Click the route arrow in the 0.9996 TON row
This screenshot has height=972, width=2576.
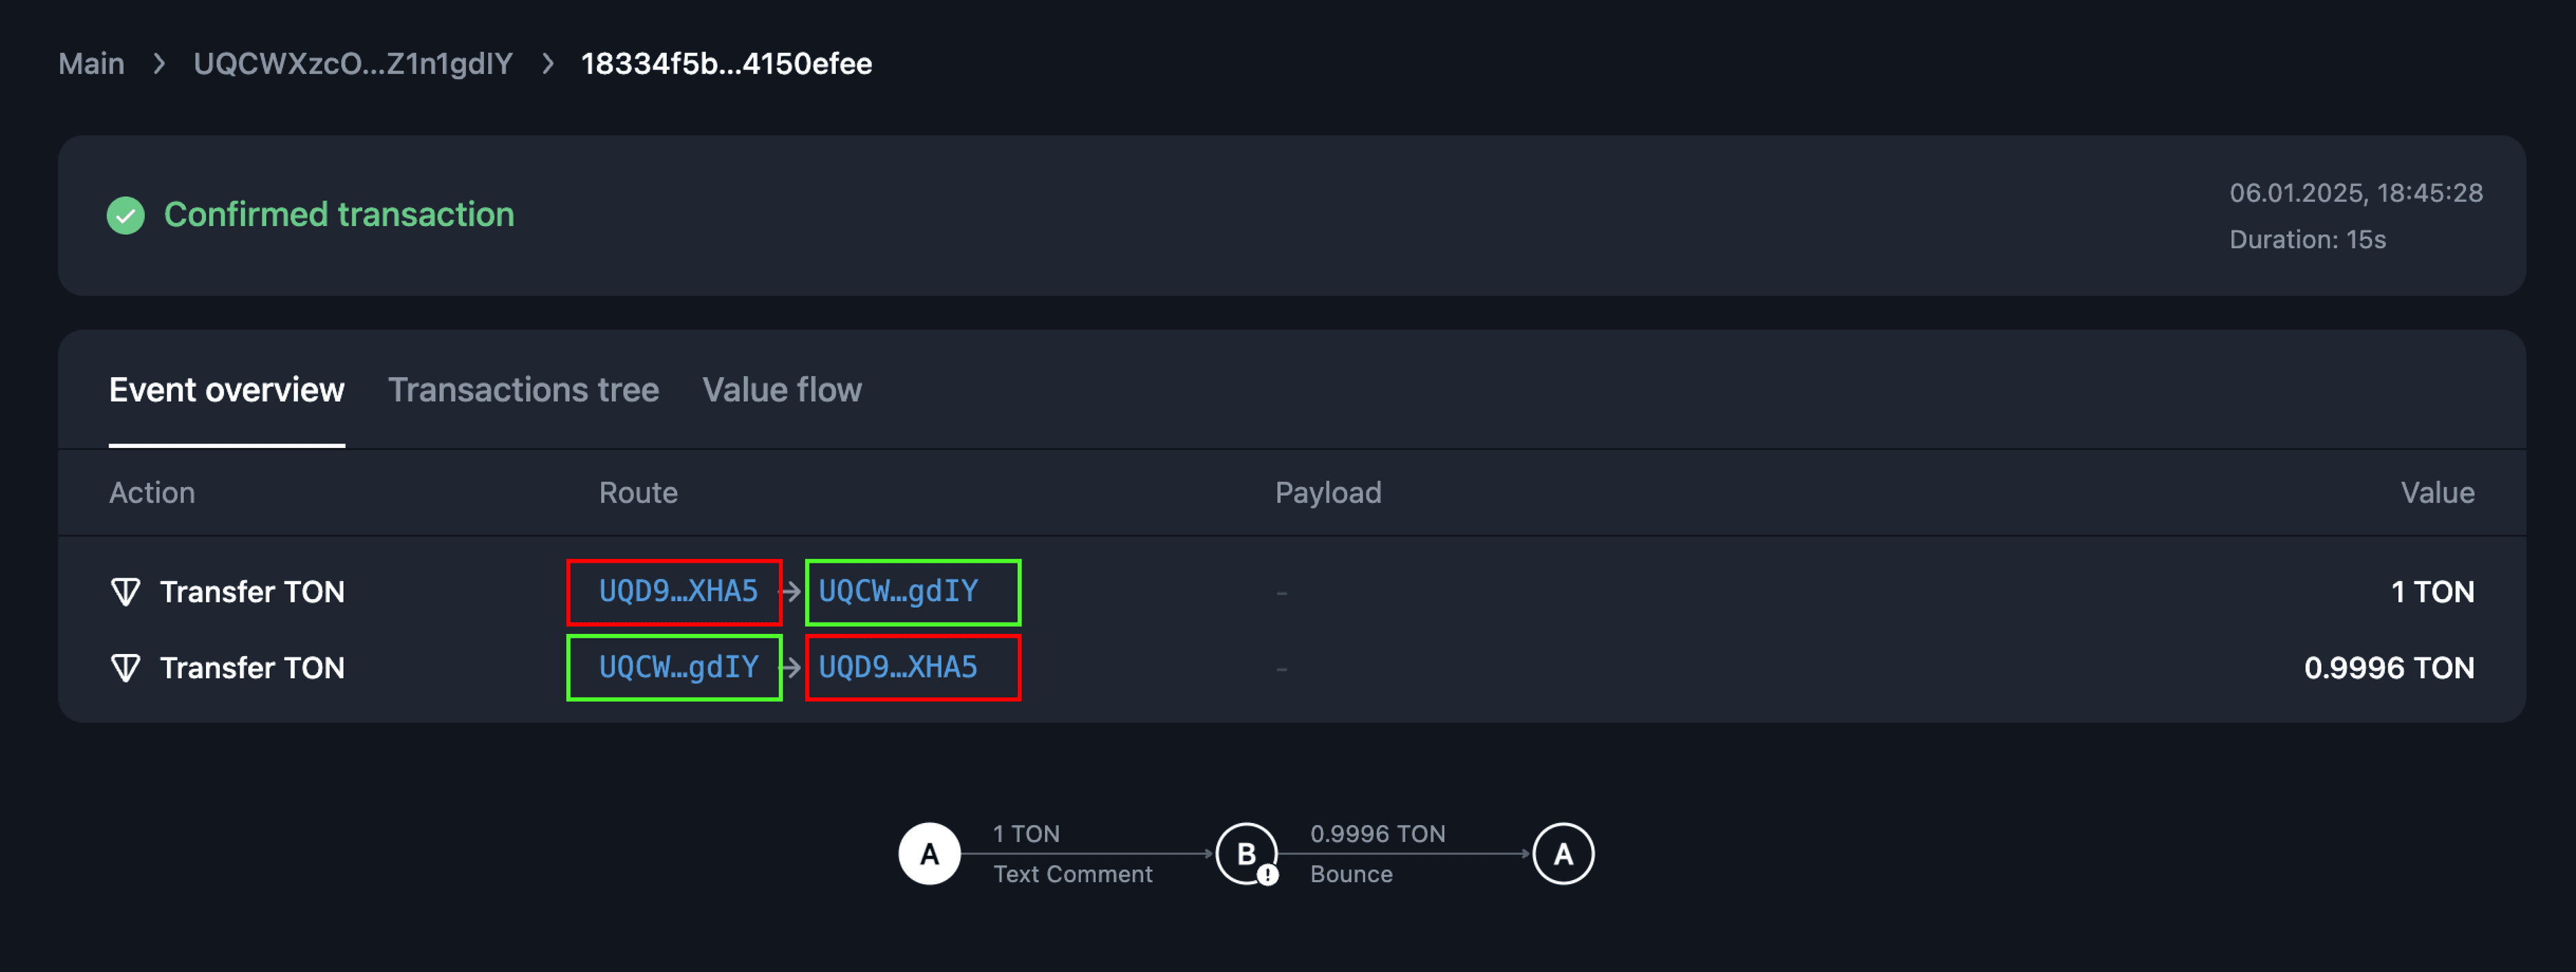[x=791, y=668]
